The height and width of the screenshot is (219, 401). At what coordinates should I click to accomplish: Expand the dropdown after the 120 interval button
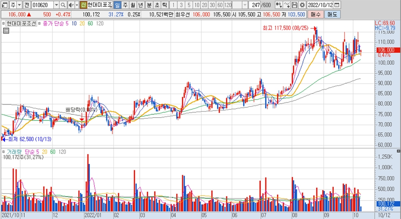245,5
